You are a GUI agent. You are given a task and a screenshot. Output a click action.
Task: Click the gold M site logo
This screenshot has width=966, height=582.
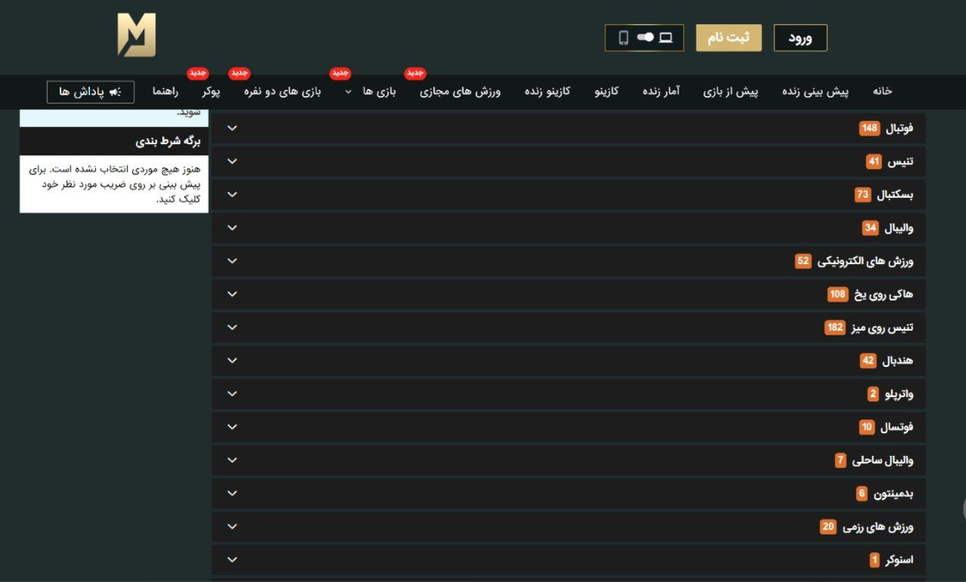point(136,35)
